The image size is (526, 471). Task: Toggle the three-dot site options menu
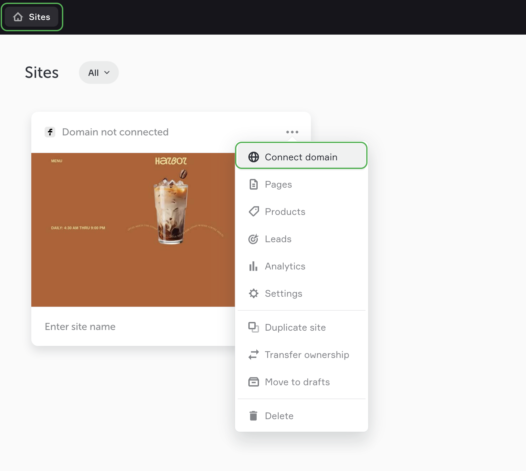pyautogui.click(x=292, y=132)
